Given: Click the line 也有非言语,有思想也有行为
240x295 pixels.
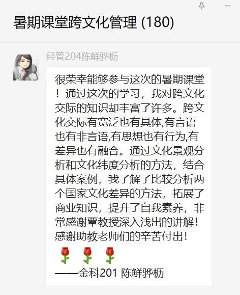Looking at the screenshot, I should 121,137.
